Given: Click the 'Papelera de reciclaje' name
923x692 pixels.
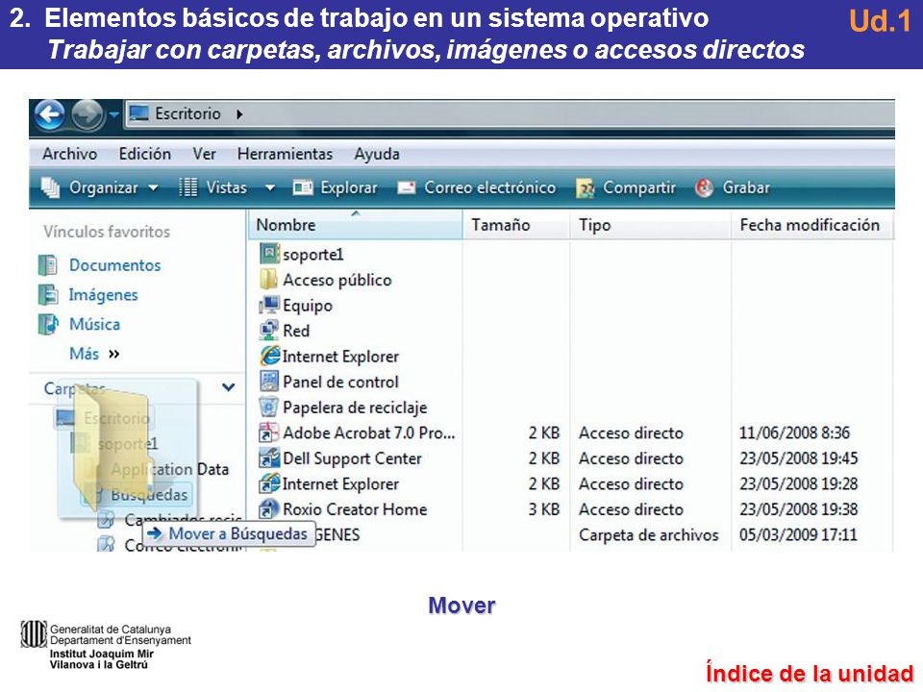Looking at the screenshot, I should [355, 408].
